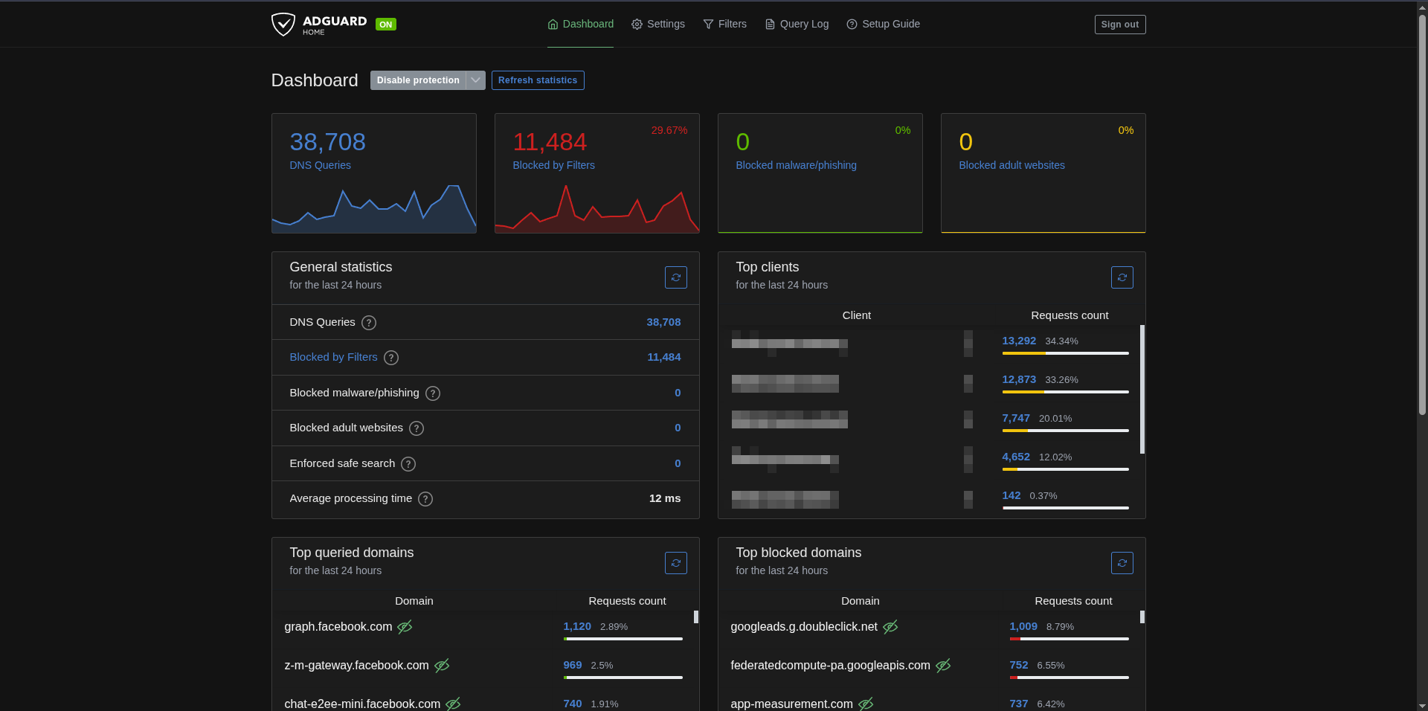Click progress bar under 1,009 blocked count
The image size is (1428, 711).
coord(1069,639)
